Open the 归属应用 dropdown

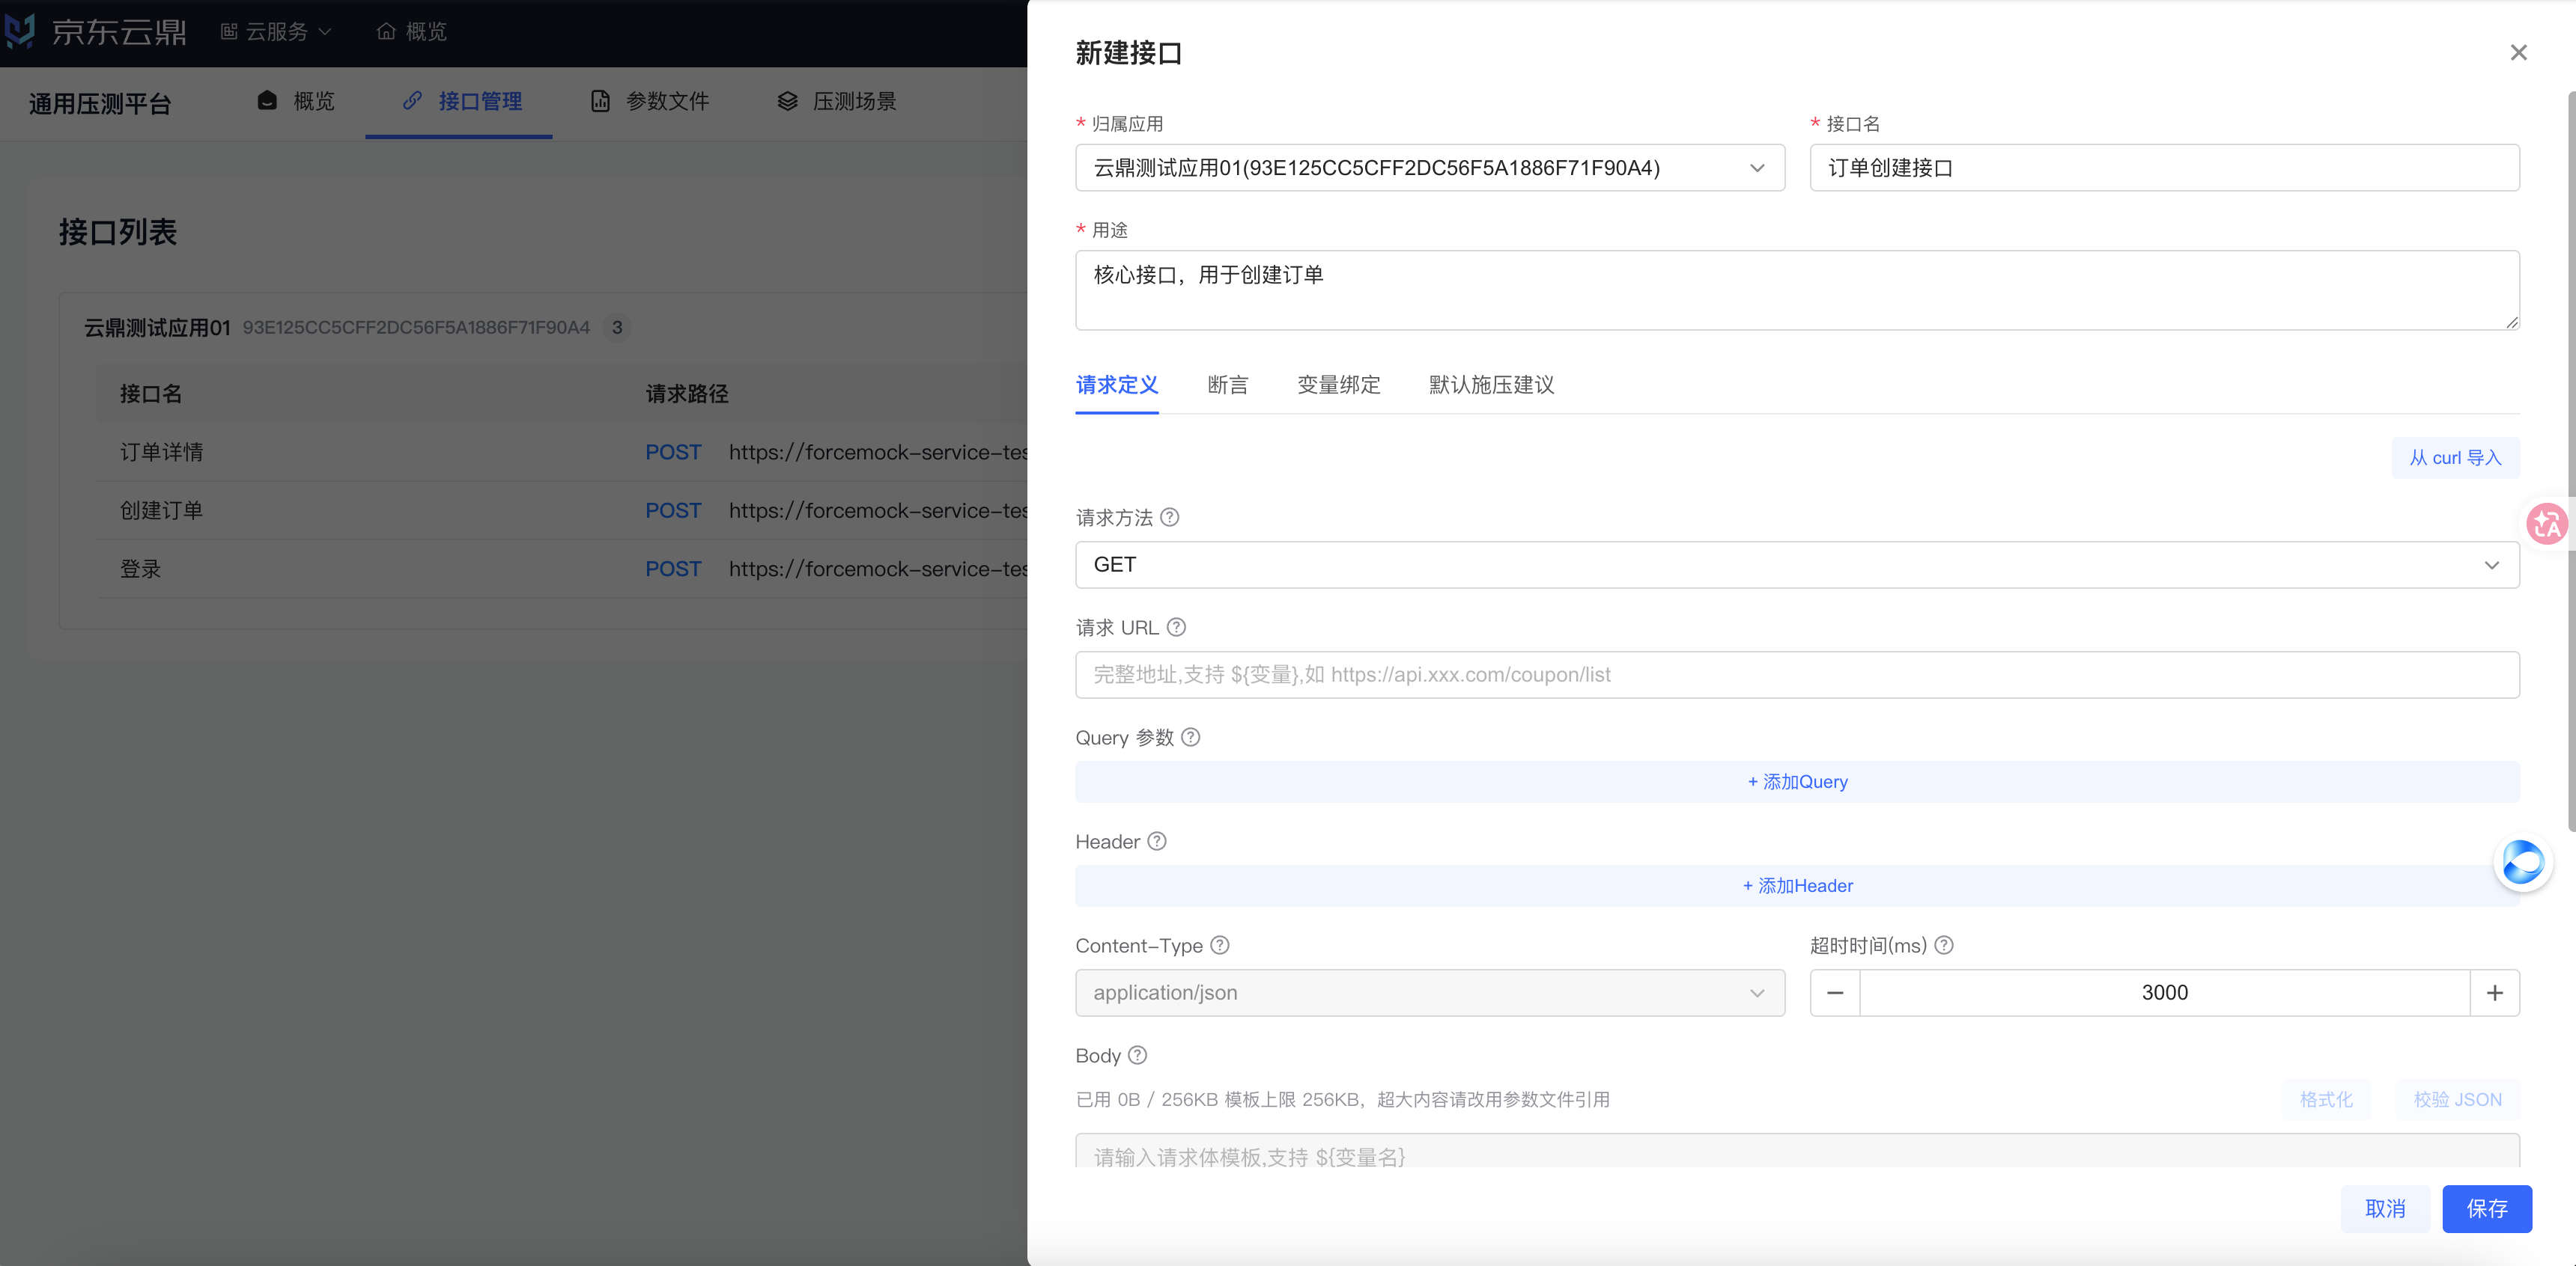(1429, 168)
